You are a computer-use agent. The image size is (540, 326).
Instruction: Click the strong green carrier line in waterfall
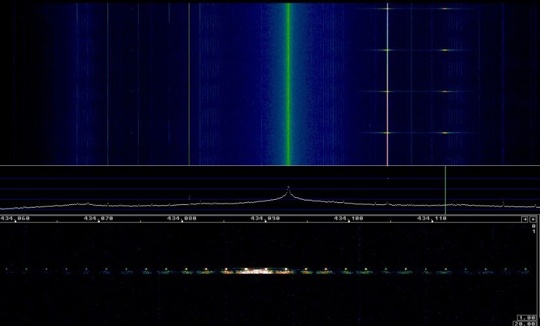[x=289, y=84]
